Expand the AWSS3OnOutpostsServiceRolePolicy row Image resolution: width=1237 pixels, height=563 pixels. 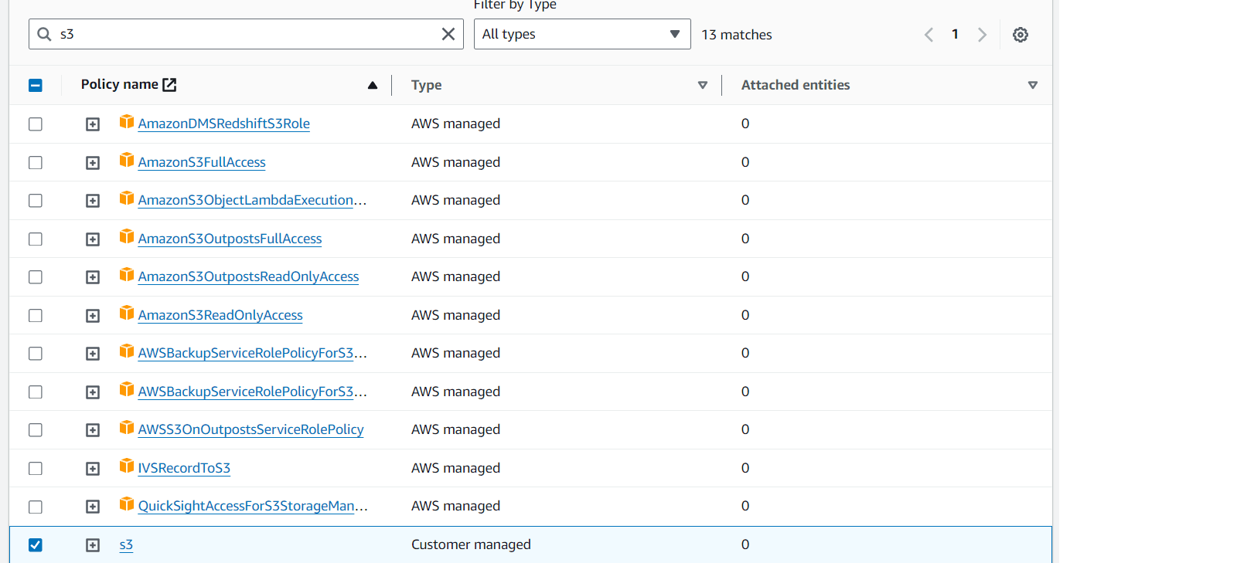93,430
